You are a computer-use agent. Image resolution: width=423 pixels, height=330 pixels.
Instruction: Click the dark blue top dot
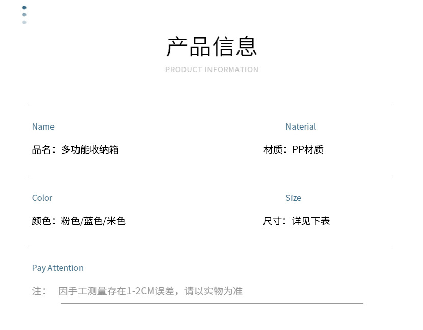pos(24,8)
